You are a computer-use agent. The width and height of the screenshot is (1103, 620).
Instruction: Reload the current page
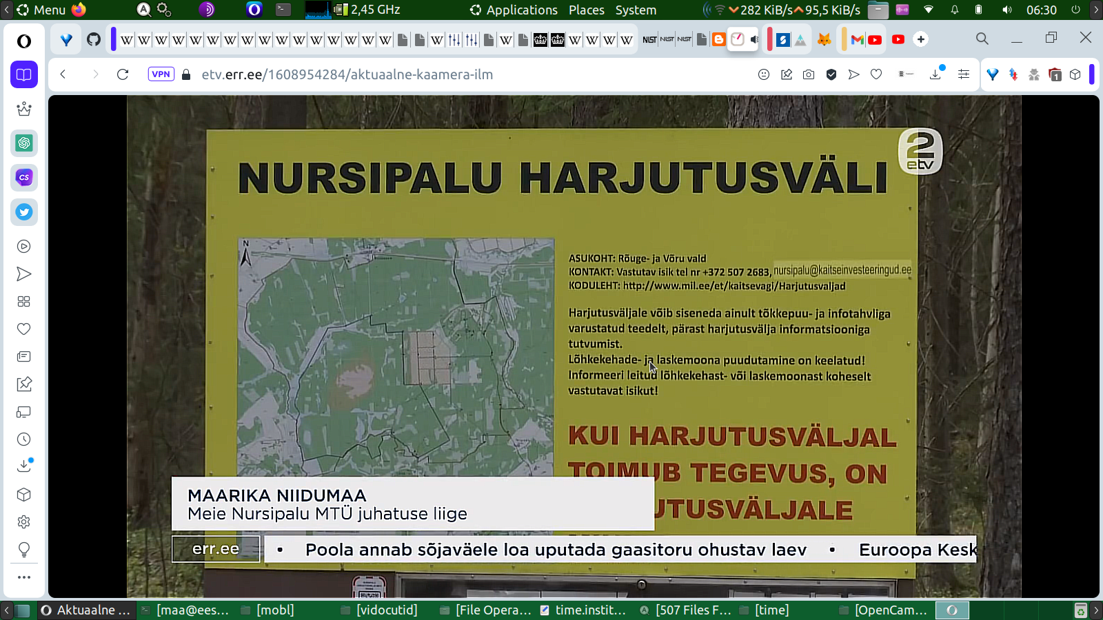[x=123, y=74]
